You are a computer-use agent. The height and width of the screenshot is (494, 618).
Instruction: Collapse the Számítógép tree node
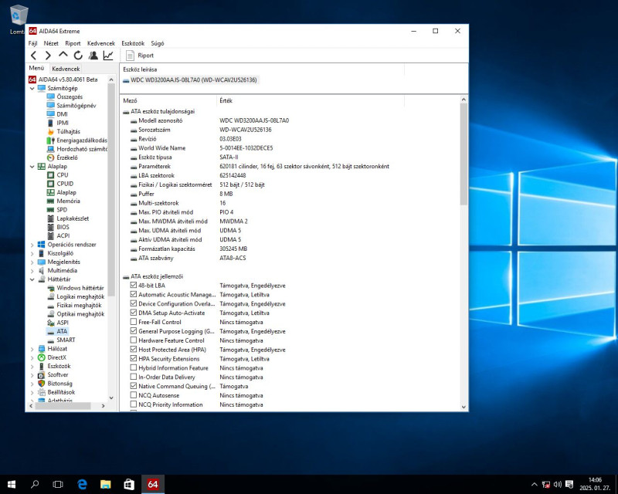click(x=32, y=88)
